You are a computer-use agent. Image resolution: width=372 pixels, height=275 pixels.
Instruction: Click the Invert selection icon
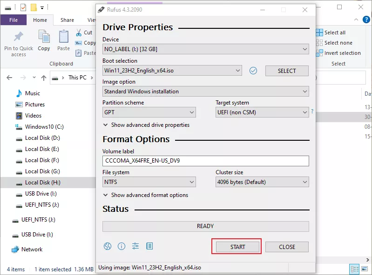pyautogui.click(x=319, y=53)
